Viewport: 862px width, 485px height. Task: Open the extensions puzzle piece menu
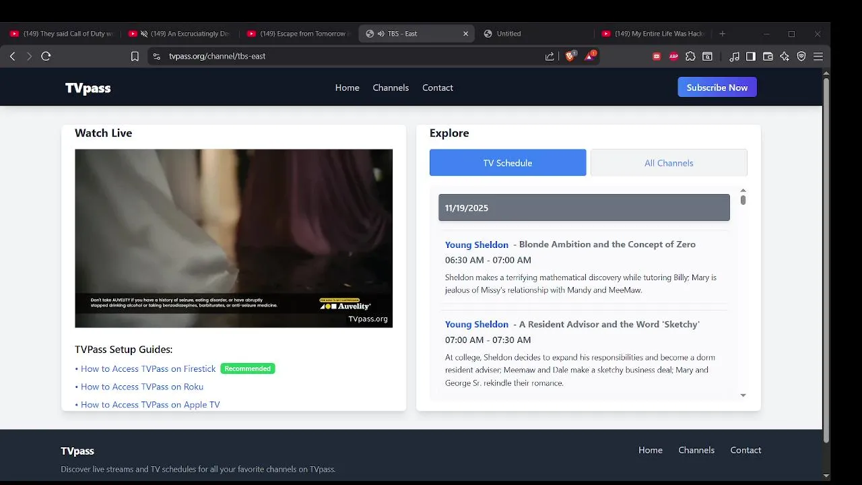[690, 57]
